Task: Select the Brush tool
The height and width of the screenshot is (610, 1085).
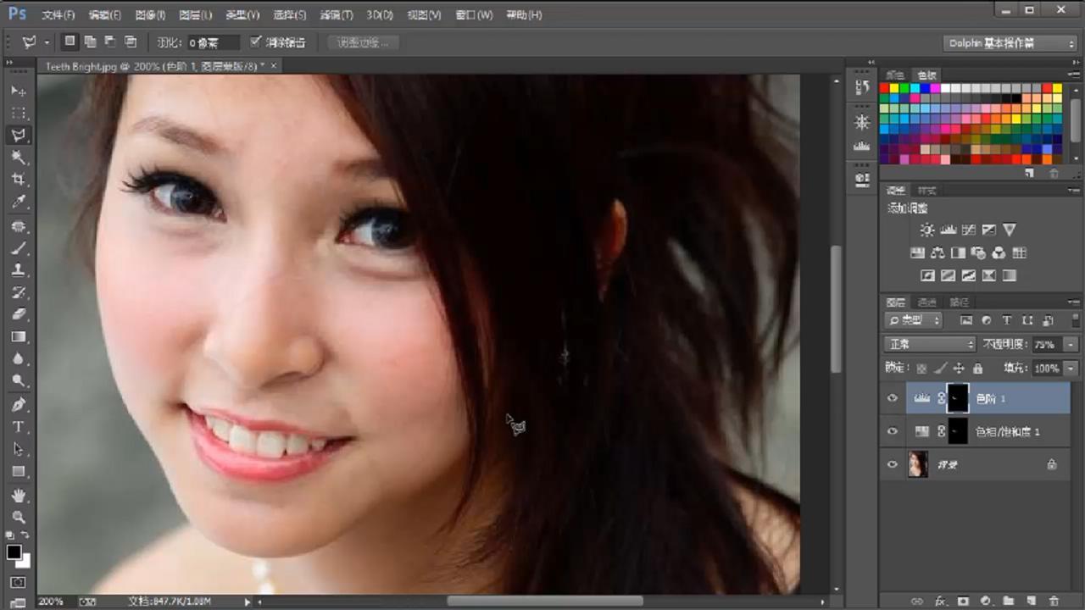Action: point(19,248)
